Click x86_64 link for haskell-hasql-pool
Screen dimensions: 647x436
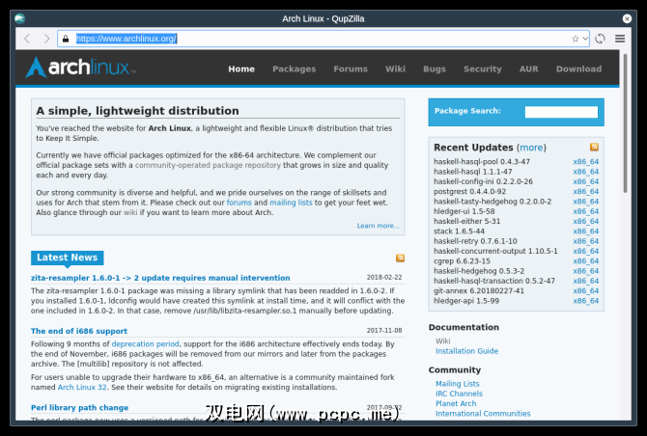coord(585,162)
